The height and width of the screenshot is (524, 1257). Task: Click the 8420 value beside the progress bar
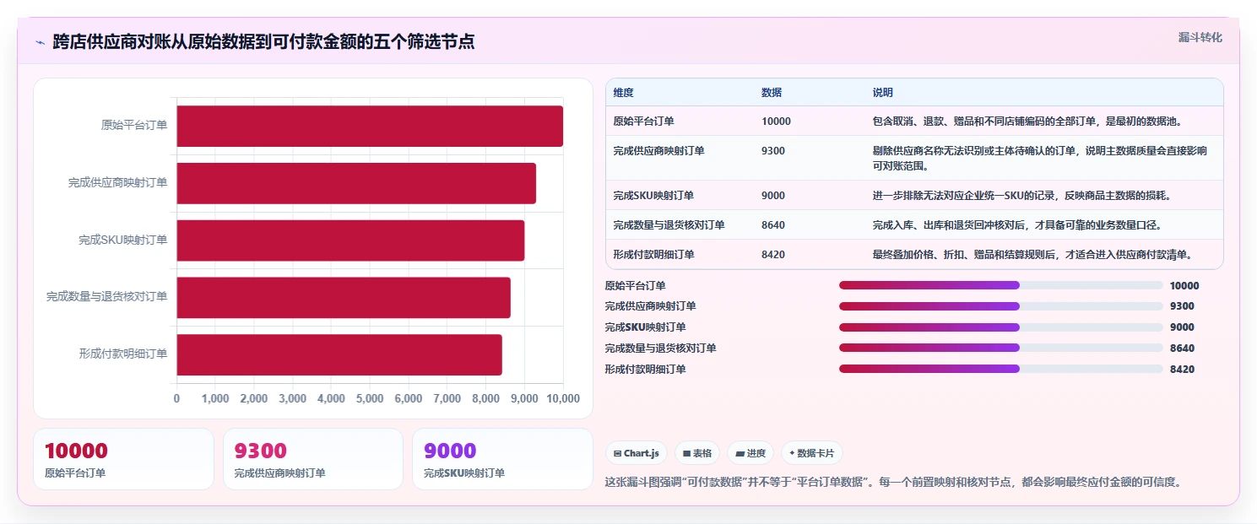(1182, 370)
